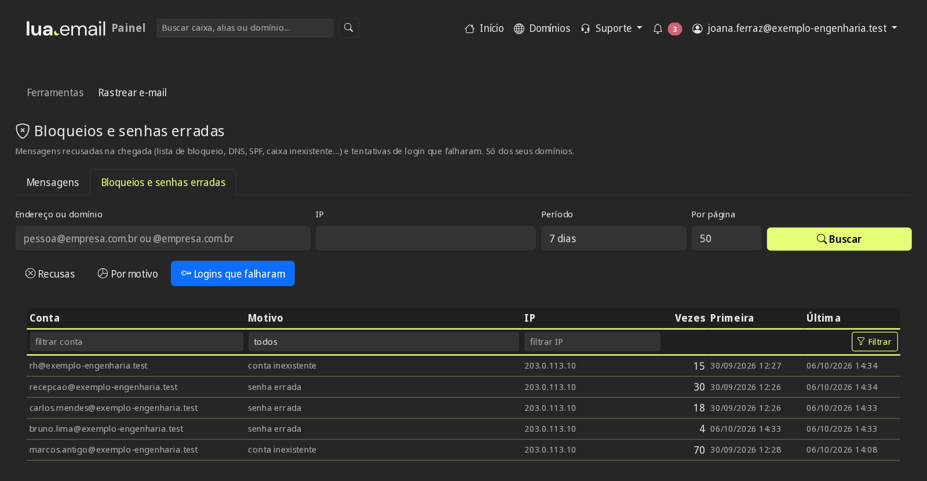Screen dimensions: 927x481
Task: Go to Início home link
Action: tap(484, 28)
